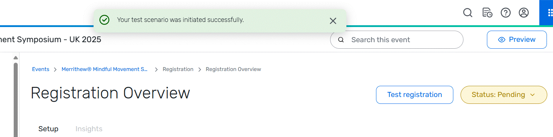This screenshot has width=553, height=137.
Task: Click the Preview button
Action: (x=517, y=40)
